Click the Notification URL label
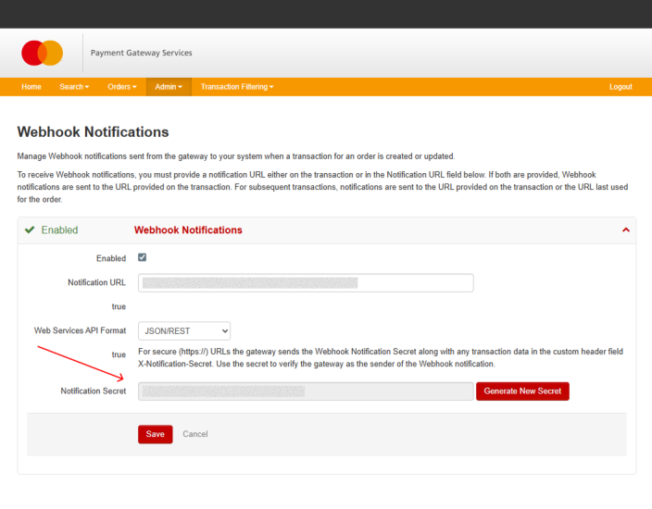The width and height of the screenshot is (652, 509). 96,282
